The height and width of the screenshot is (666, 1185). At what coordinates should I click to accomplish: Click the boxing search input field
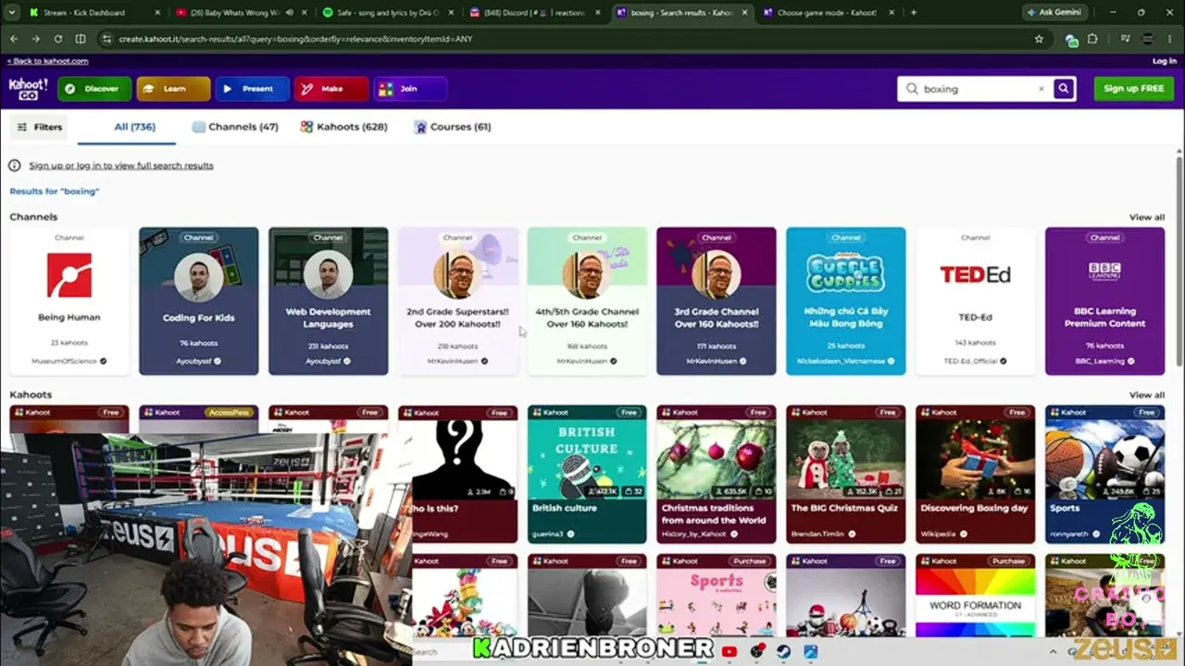974,89
